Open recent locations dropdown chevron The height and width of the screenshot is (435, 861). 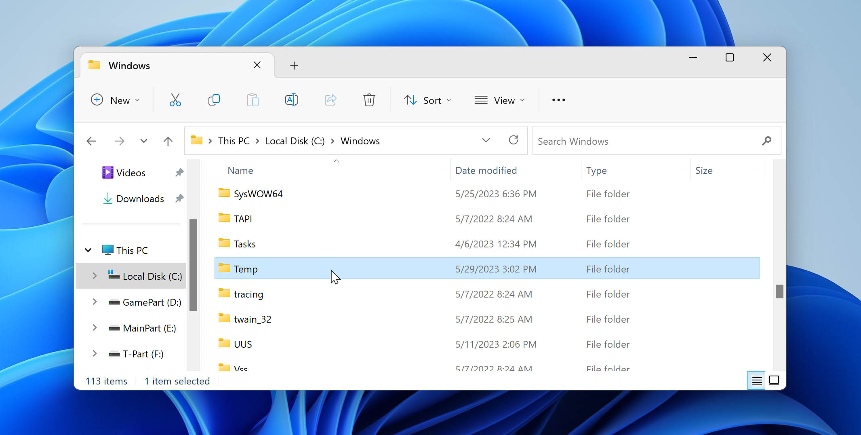[x=144, y=141]
